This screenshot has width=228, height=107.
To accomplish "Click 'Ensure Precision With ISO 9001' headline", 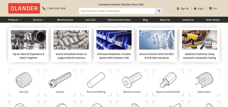I will [156, 56].
